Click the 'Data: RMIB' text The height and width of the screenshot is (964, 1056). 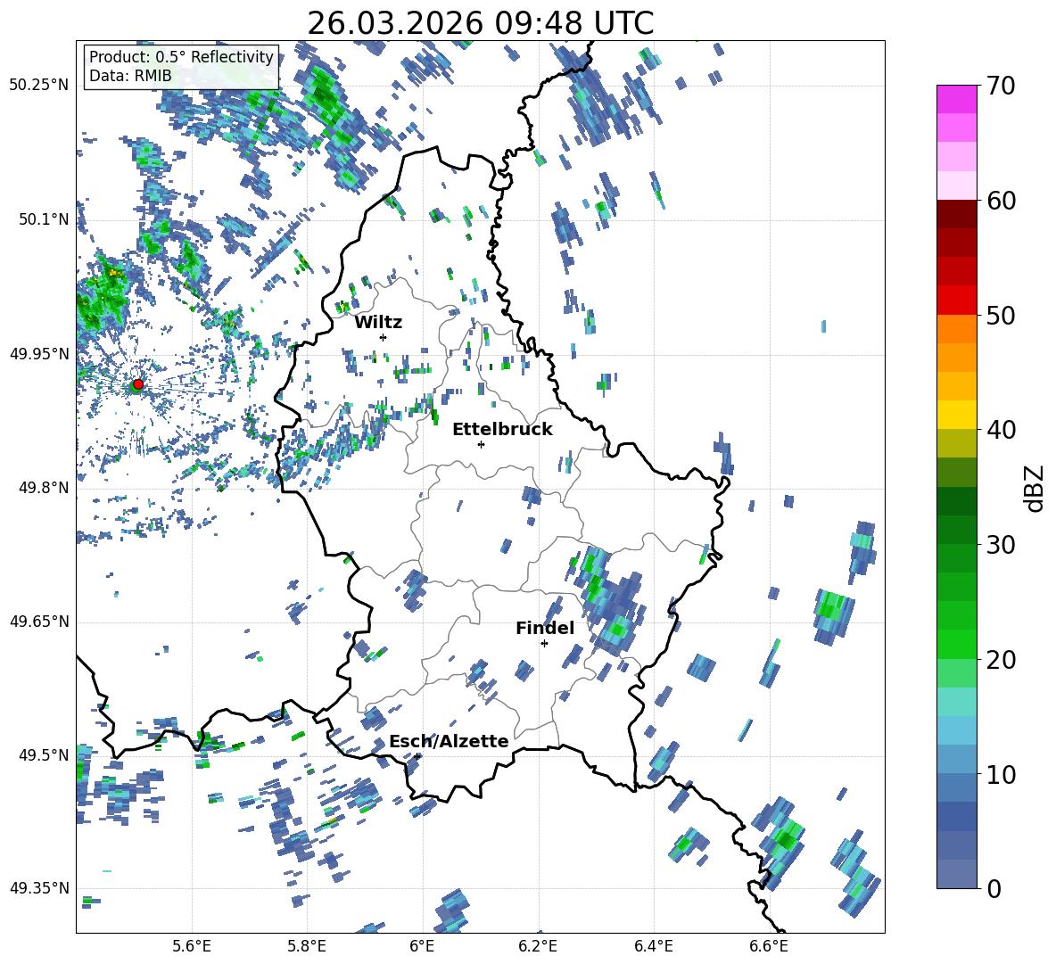pyautogui.click(x=130, y=76)
